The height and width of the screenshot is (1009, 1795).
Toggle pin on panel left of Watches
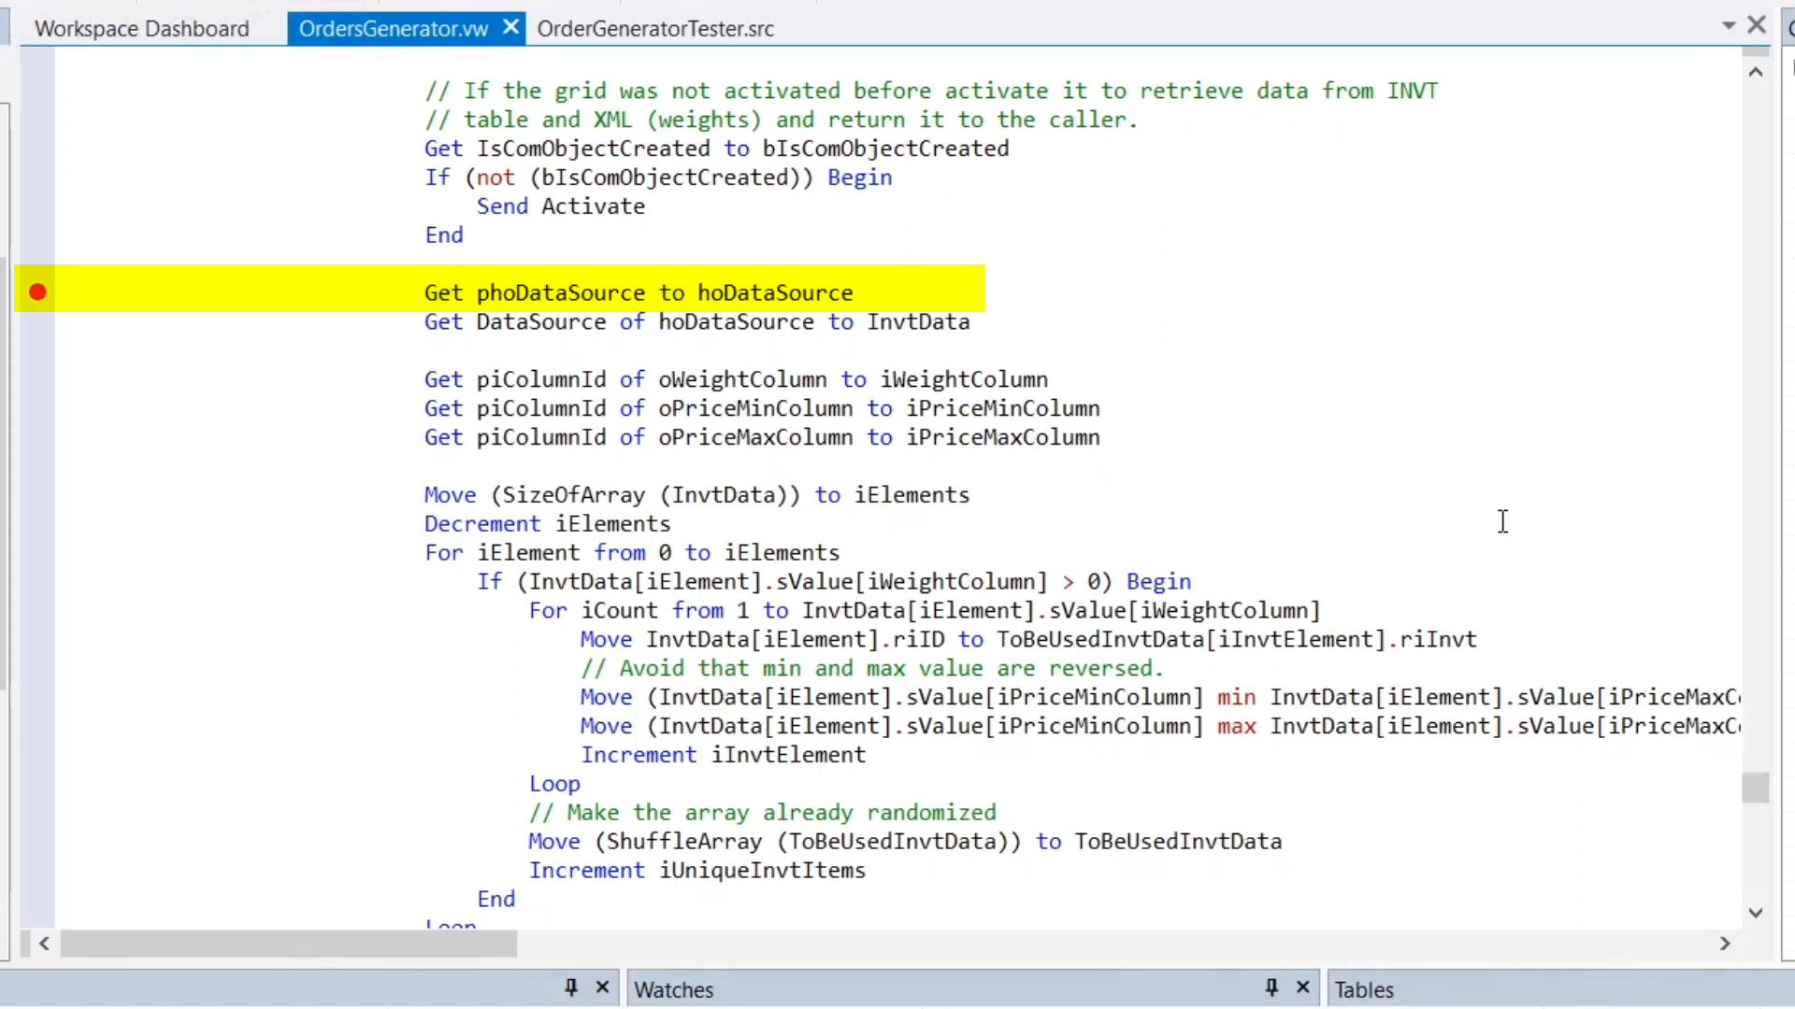click(571, 988)
